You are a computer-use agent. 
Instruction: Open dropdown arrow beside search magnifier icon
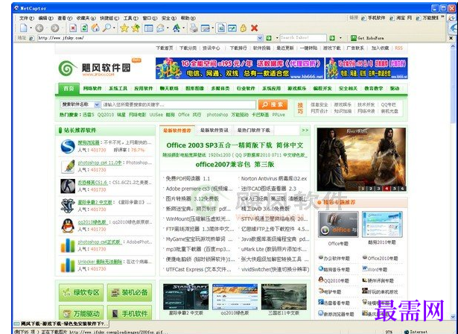coord(114,28)
